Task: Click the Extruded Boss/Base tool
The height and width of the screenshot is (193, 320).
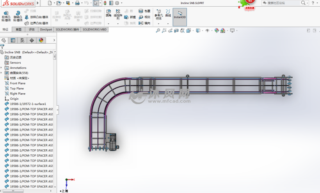Action: click(6, 16)
